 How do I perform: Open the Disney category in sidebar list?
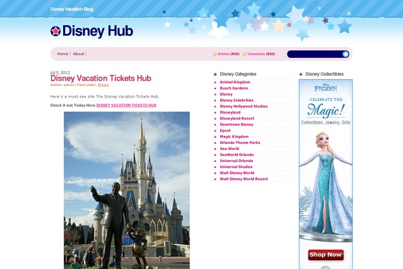click(x=226, y=94)
